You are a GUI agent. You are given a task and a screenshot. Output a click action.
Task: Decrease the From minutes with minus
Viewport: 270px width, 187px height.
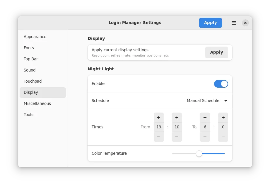[177, 137]
